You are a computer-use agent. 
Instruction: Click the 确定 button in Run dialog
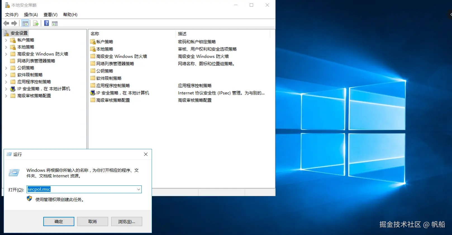[59, 222]
